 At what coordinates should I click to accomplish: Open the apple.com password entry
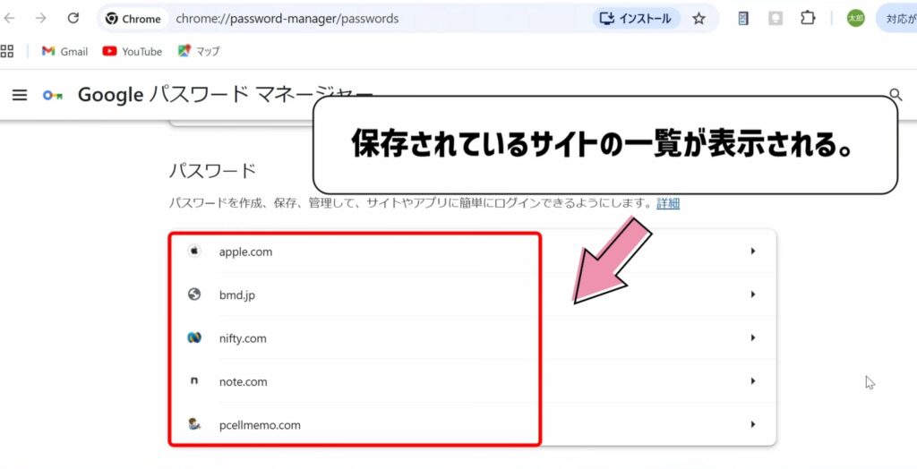pyautogui.click(x=473, y=252)
